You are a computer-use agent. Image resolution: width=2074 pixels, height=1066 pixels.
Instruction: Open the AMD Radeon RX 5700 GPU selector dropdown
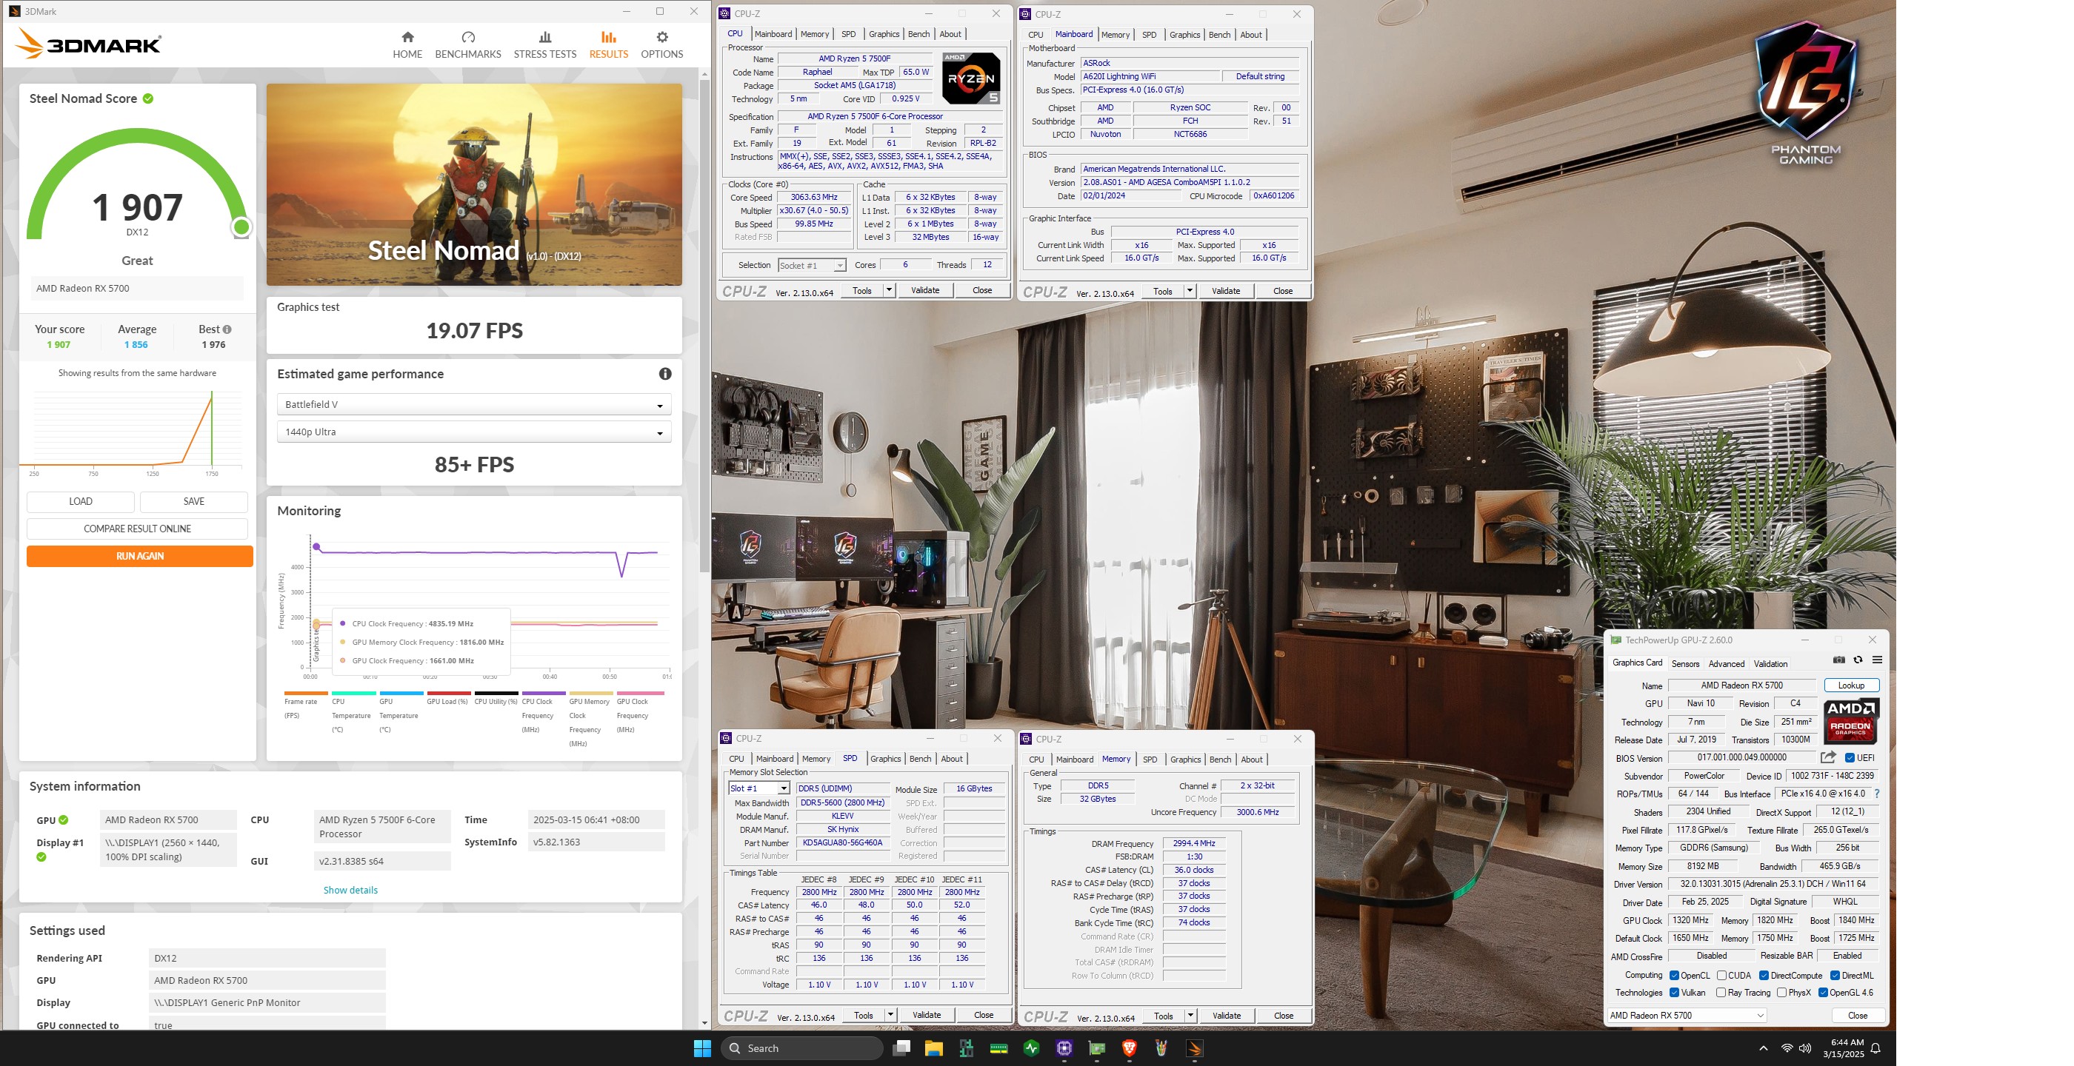(x=1687, y=1016)
